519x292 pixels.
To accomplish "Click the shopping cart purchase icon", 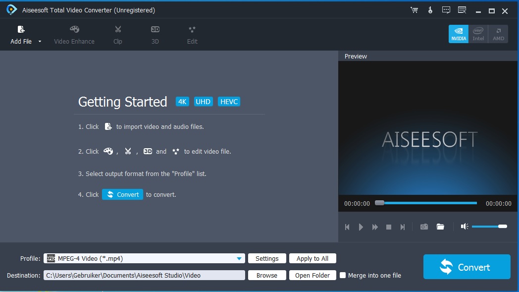I will click(x=414, y=10).
